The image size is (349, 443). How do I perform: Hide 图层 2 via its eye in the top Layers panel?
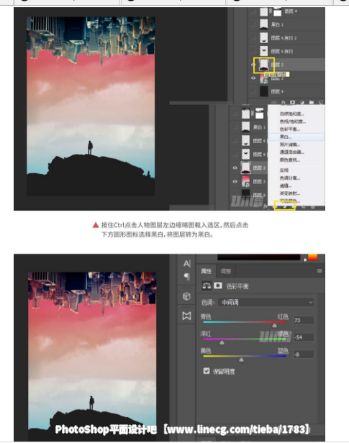pos(253,65)
